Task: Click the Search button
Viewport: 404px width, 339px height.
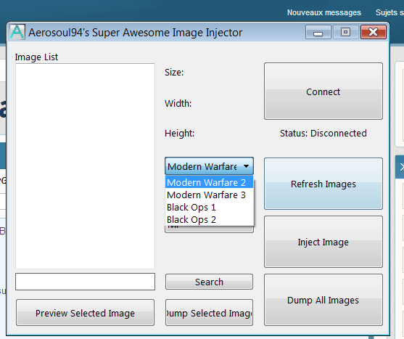Action: click(x=209, y=282)
